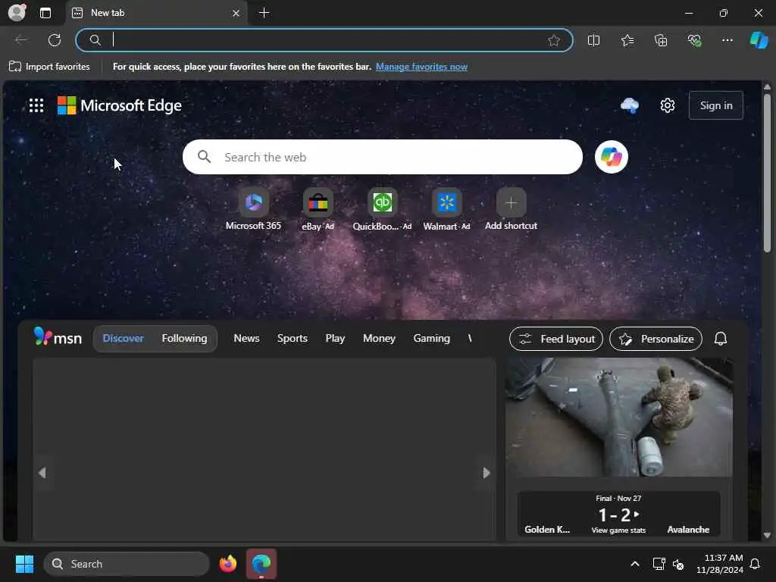This screenshot has width=776, height=582.
Task: Click the Golden K... team name
Action: [547, 530]
